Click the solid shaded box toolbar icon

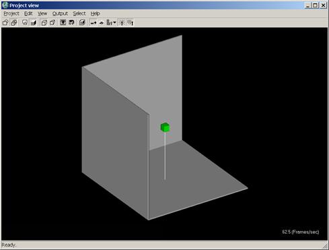pos(34,22)
